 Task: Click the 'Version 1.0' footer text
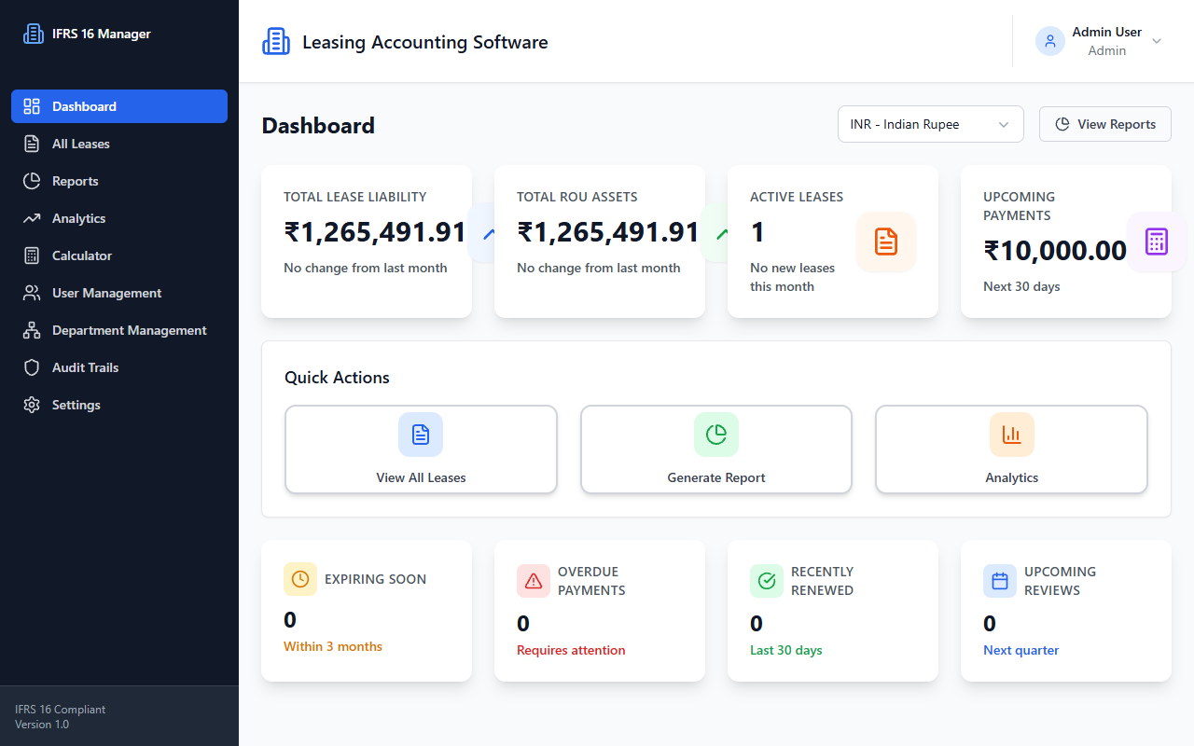42,725
